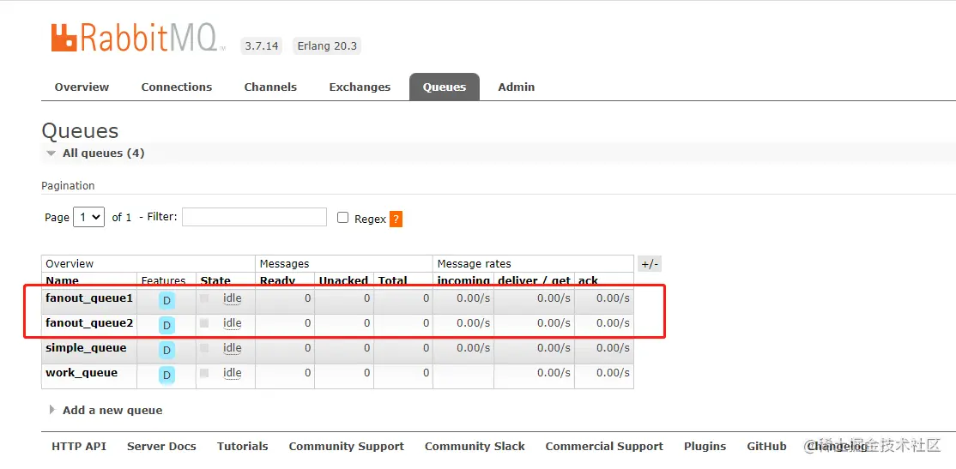The width and height of the screenshot is (956, 469).
Task: Click the state indicator square for simple_queue
Action: pyautogui.click(x=204, y=348)
